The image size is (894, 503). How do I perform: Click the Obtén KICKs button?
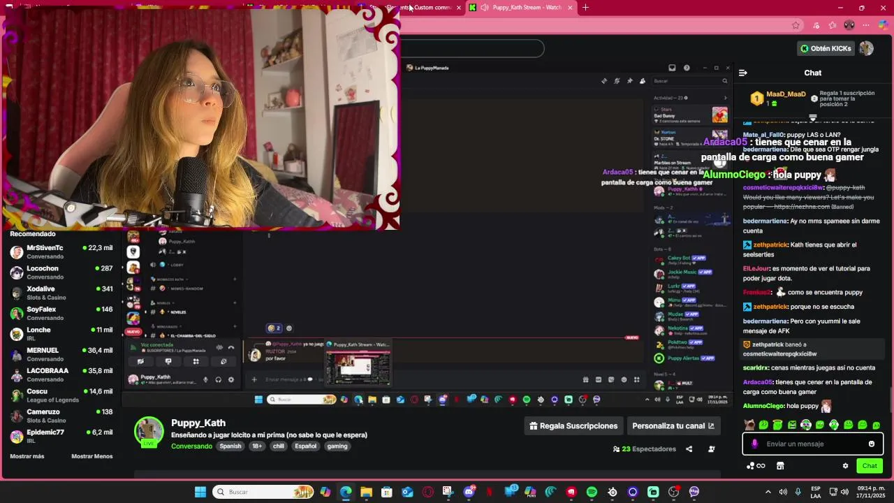(826, 48)
